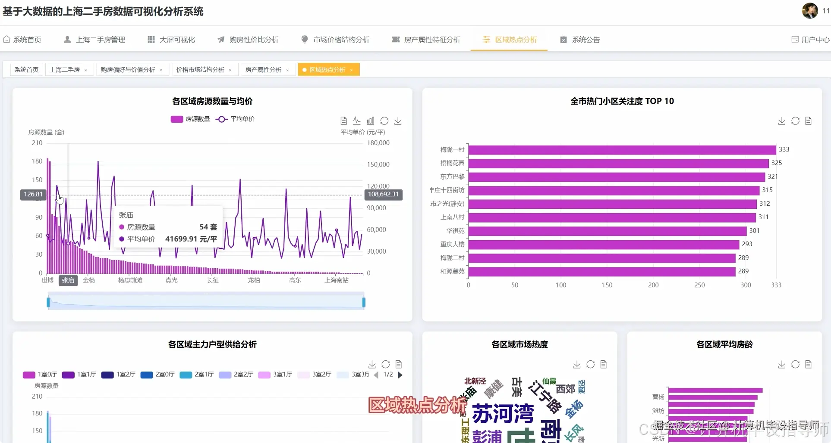Hide the 房源数量 series via its legend
The width and height of the screenshot is (831, 443).
click(x=190, y=119)
